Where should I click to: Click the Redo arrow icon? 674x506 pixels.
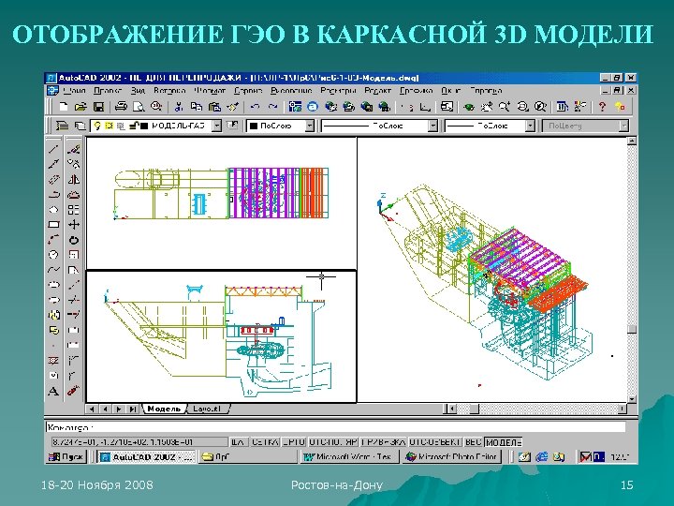pyautogui.click(x=272, y=106)
